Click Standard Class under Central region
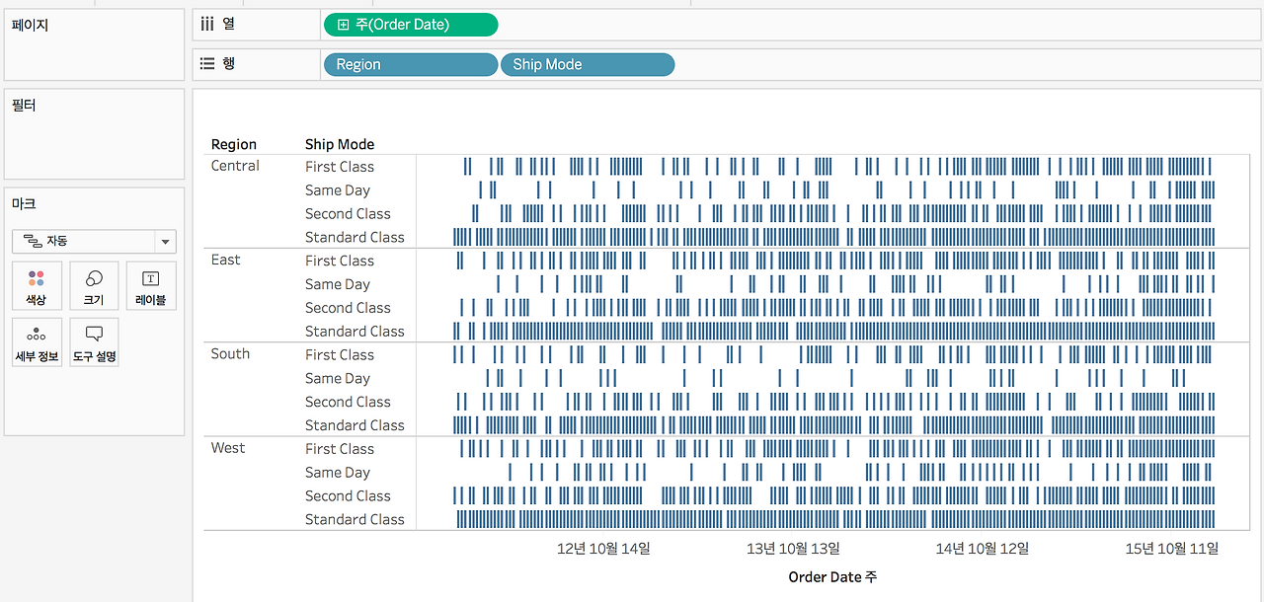The width and height of the screenshot is (1264, 602). [x=355, y=237]
